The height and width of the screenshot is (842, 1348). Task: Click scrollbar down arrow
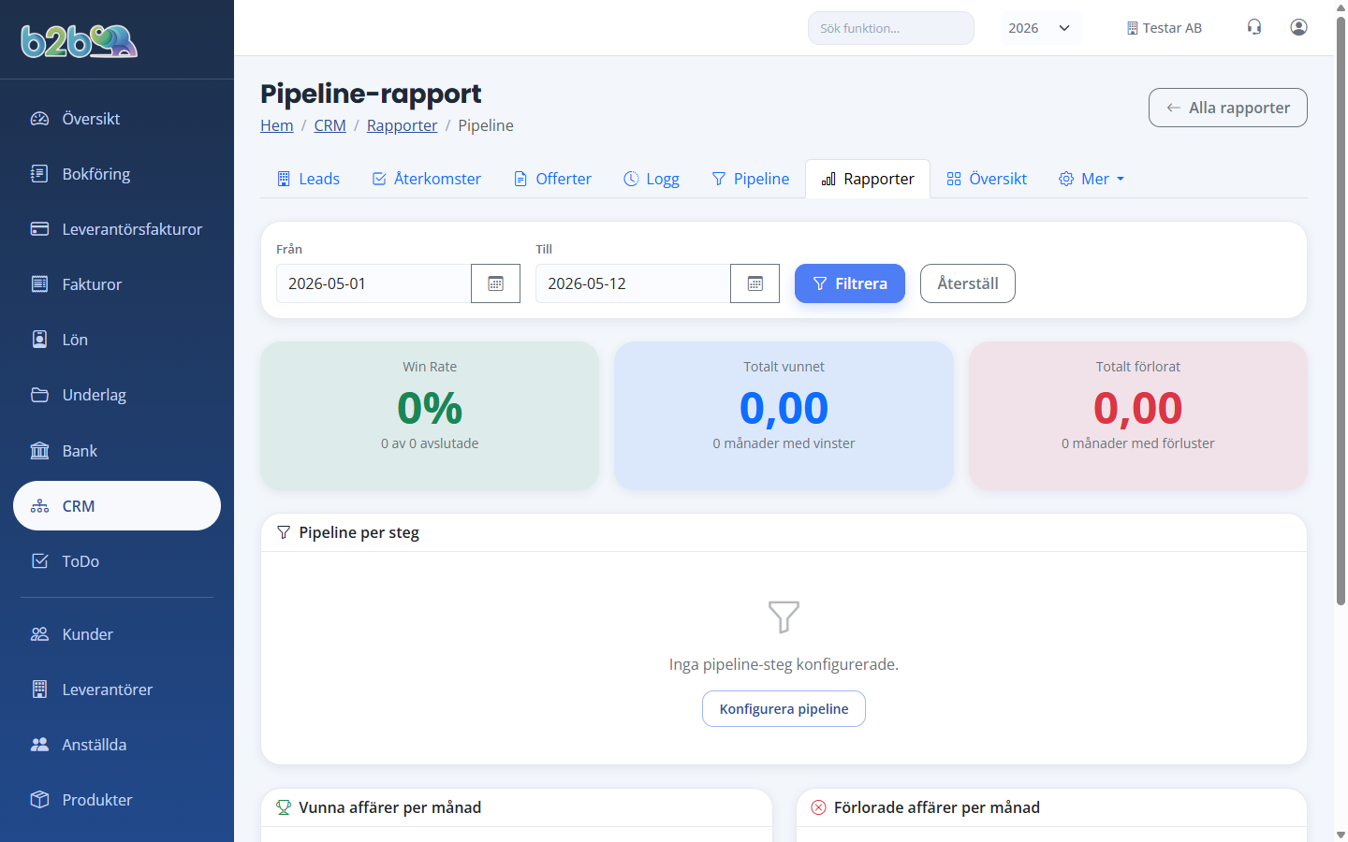pos(1341,835)
